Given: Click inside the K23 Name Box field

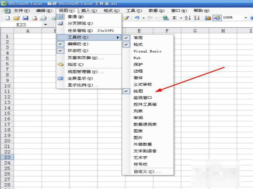Looking at the screenshot, I should point(22,25).
